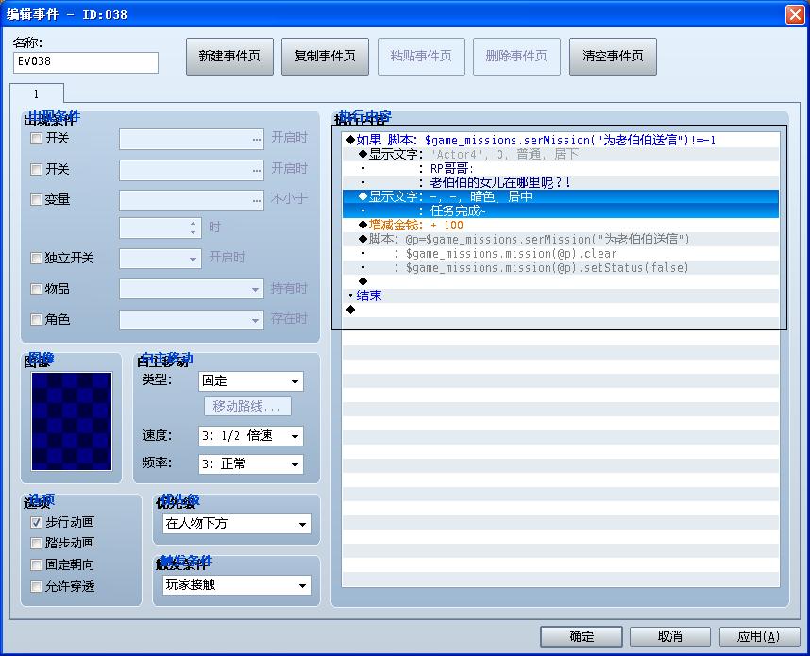The height and width of the screenshot is (656, 810).
Task: Select the highlighted 显示文字 暗色 居中 line
Action: [561, 196]
